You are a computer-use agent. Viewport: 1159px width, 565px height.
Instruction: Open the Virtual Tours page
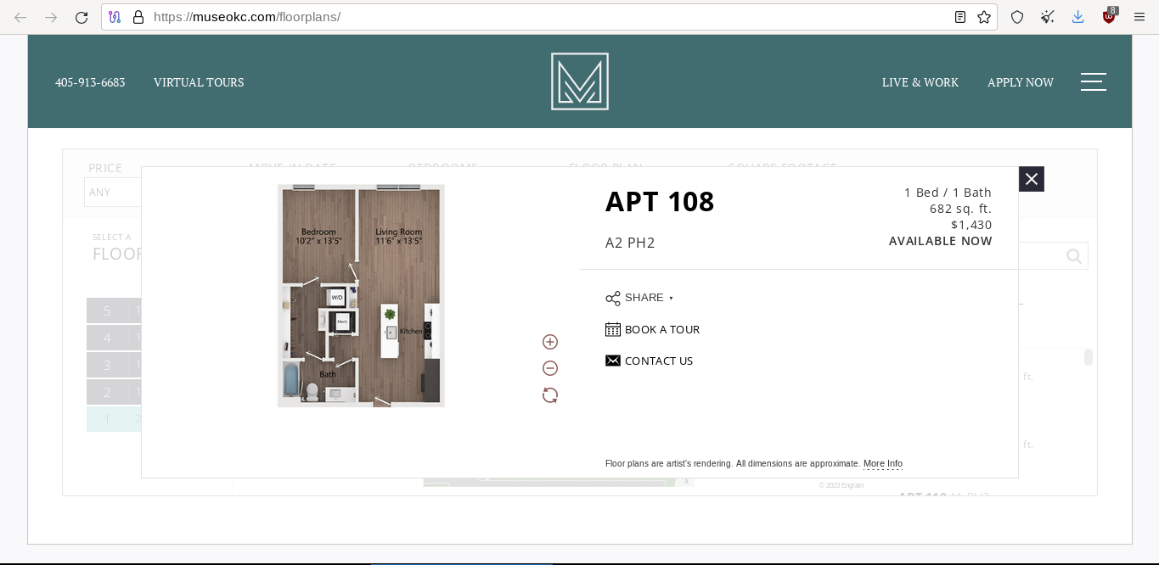[x=199, y=82]
